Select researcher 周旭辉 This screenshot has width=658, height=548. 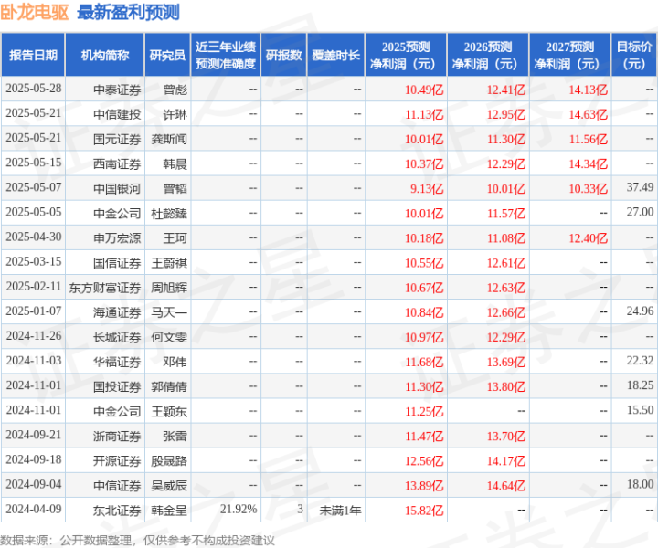(x=169, y=287)
